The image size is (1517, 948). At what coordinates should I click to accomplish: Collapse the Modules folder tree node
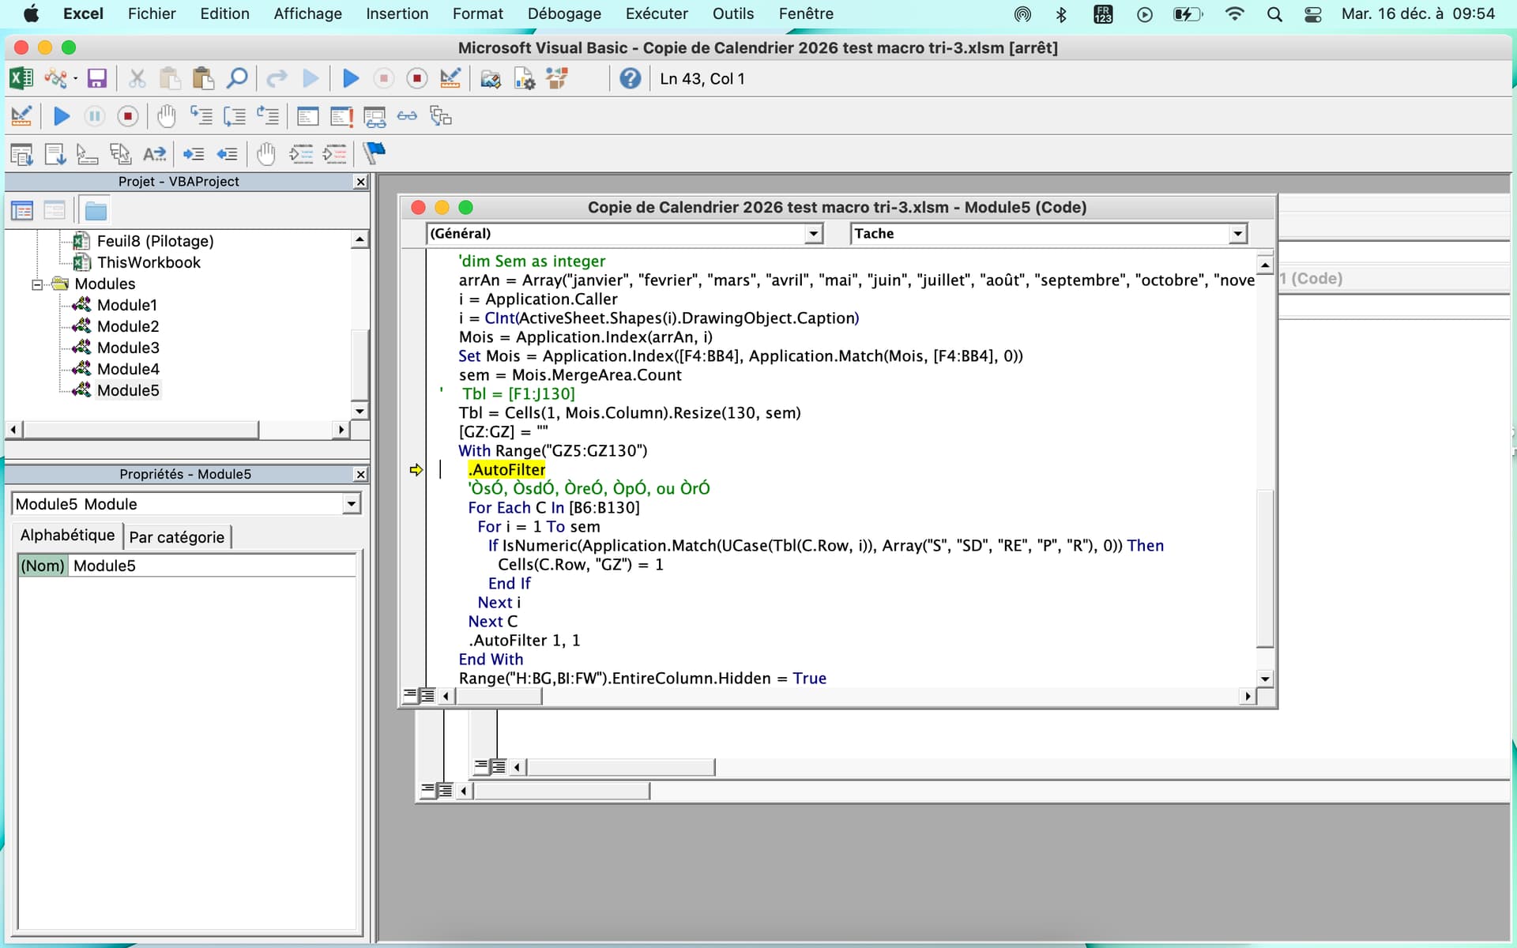pos(37,284)
